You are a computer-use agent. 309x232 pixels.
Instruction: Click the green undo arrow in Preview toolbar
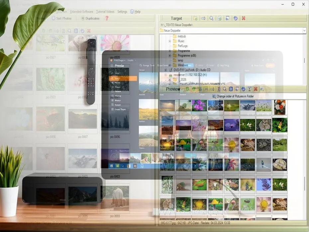tap(188, 89)
